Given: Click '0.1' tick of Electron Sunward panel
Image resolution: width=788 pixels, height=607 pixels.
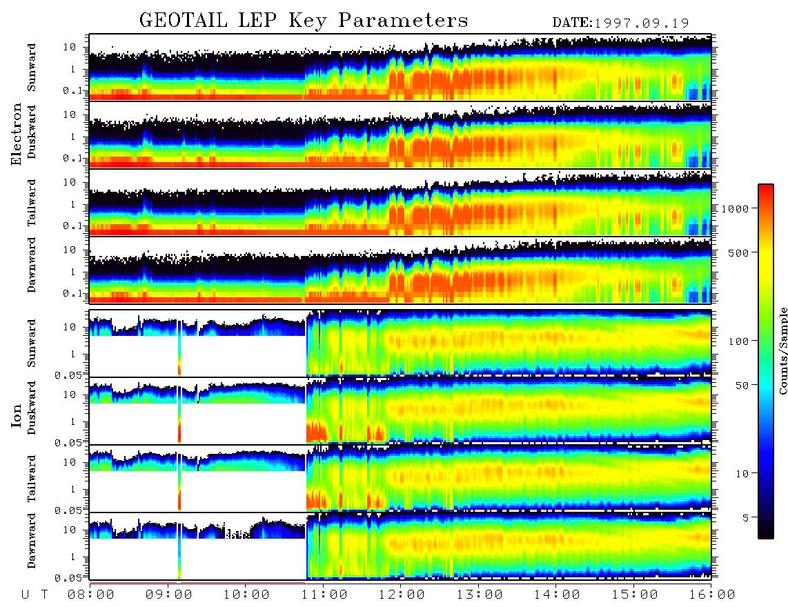Looking at the screenshot, I should click(x=72, y=90).
